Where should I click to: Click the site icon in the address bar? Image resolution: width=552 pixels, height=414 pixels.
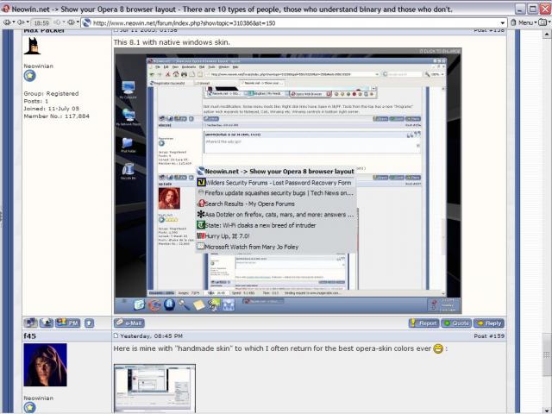[x=87, y=23]
